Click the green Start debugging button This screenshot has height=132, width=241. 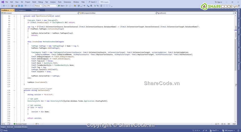(61, 6)
